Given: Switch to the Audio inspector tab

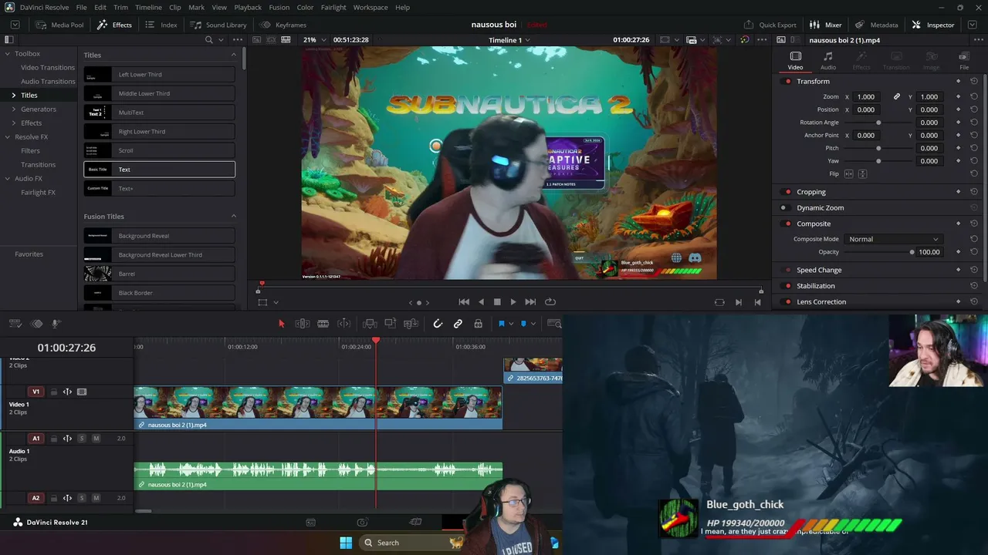Looking at the screenshot, I should pos(828,61).
